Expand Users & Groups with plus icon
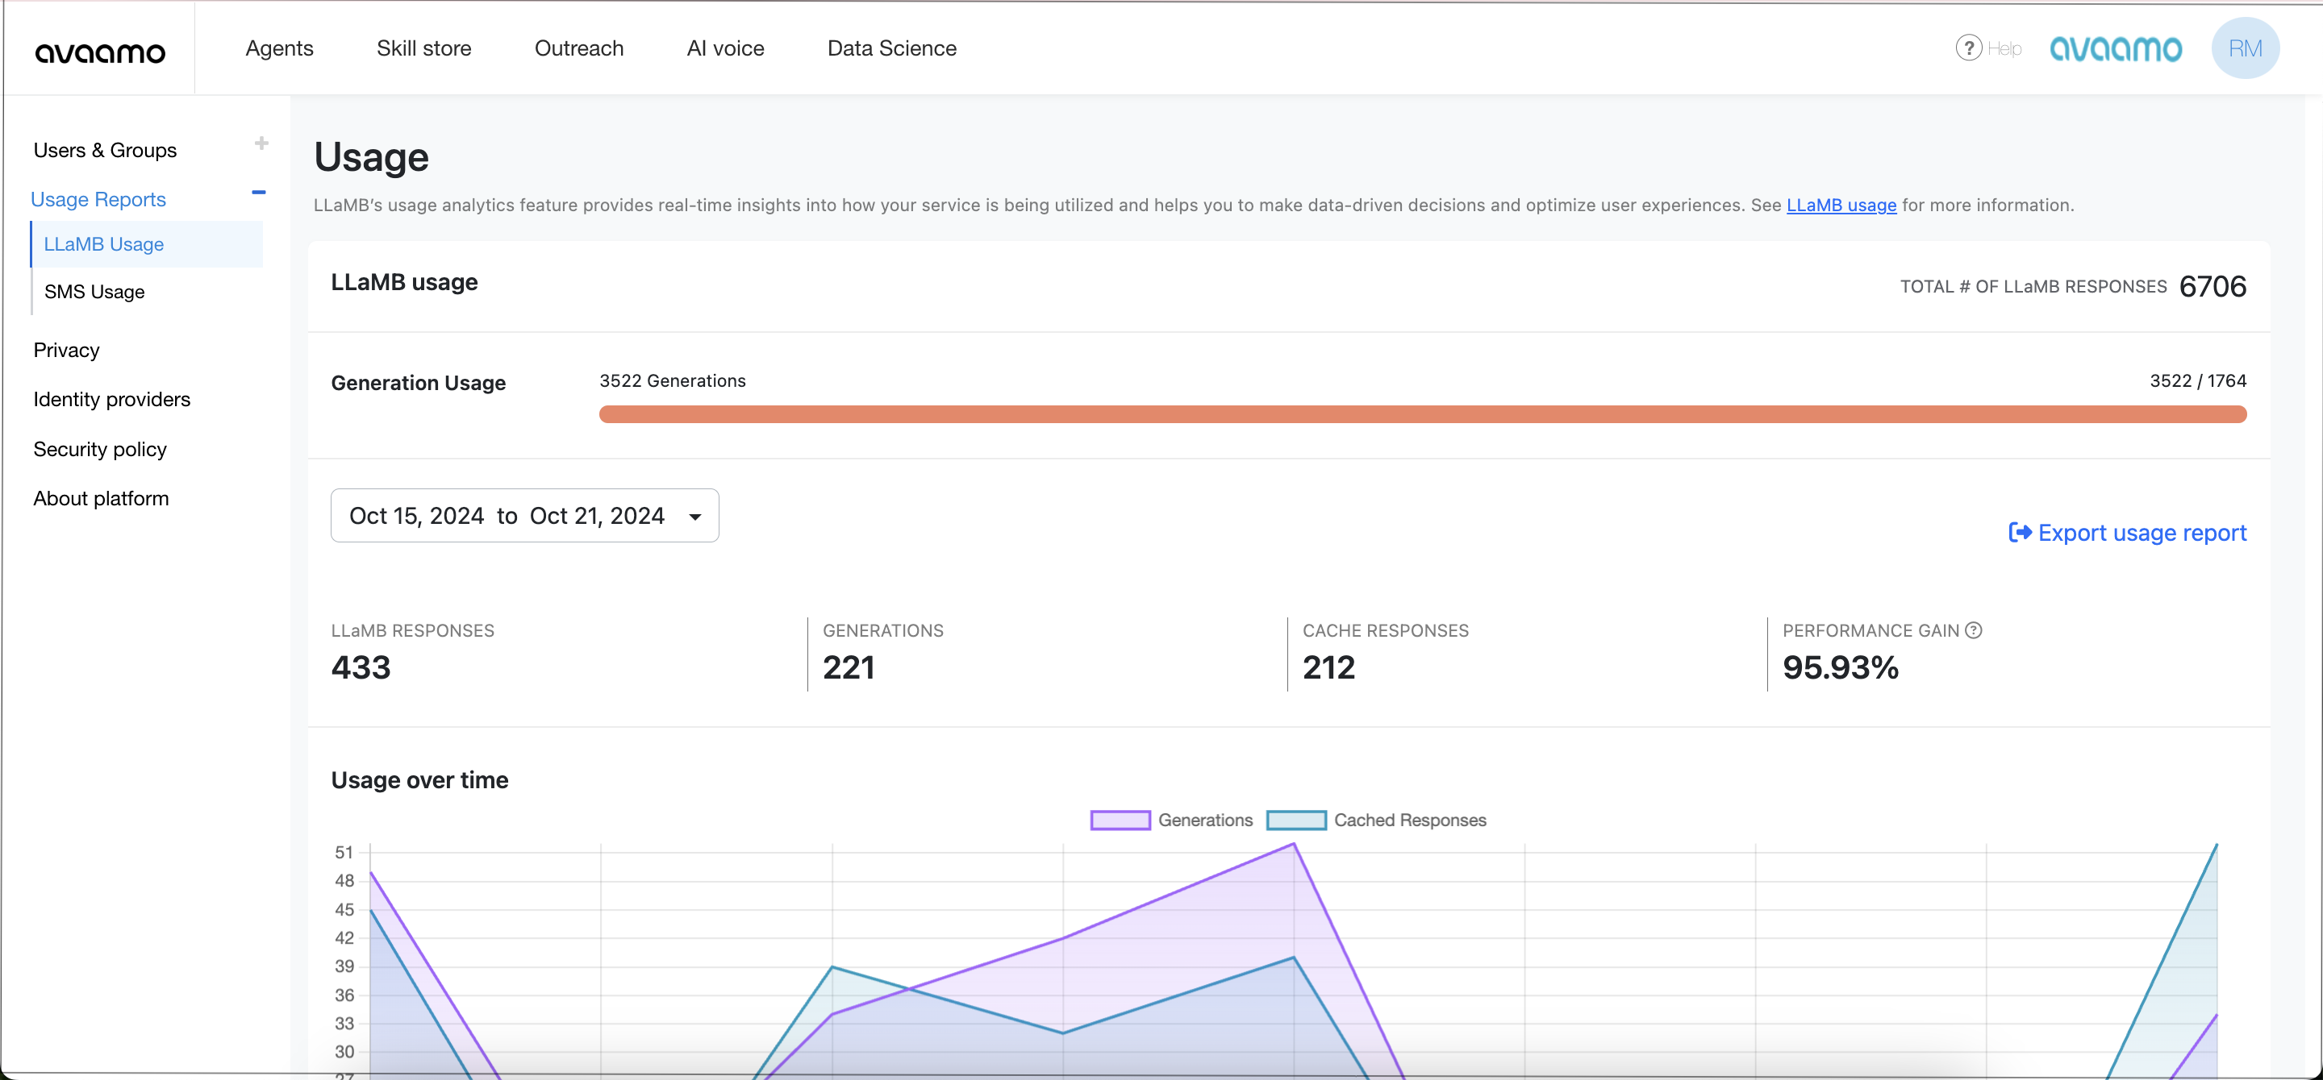Viewport: 2323px width, 1080px height. 261,143
